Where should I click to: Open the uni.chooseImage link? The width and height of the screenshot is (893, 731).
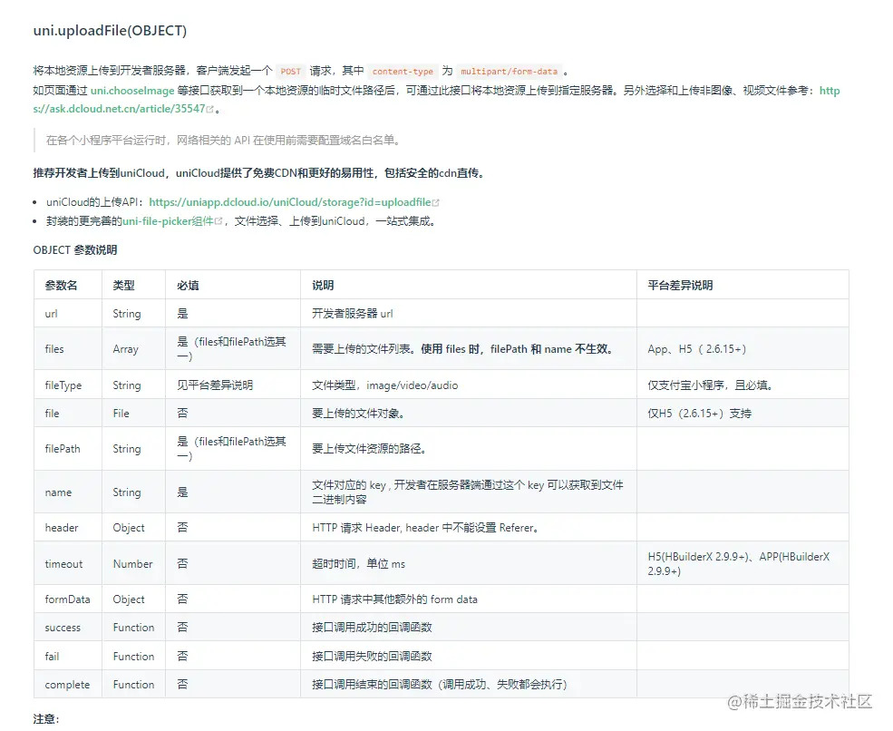pyautogui.click(x=132, y=91)
